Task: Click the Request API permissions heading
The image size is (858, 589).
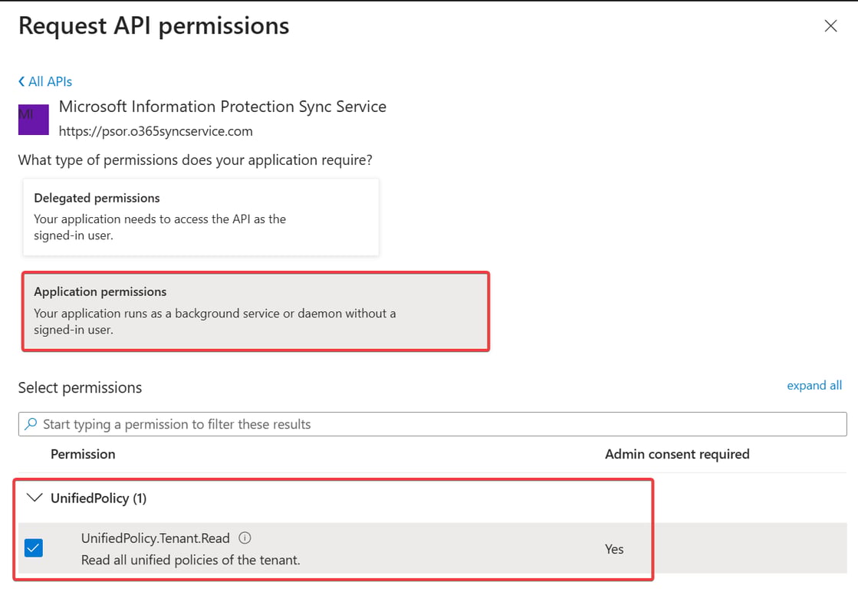Action: coord(154,26)
